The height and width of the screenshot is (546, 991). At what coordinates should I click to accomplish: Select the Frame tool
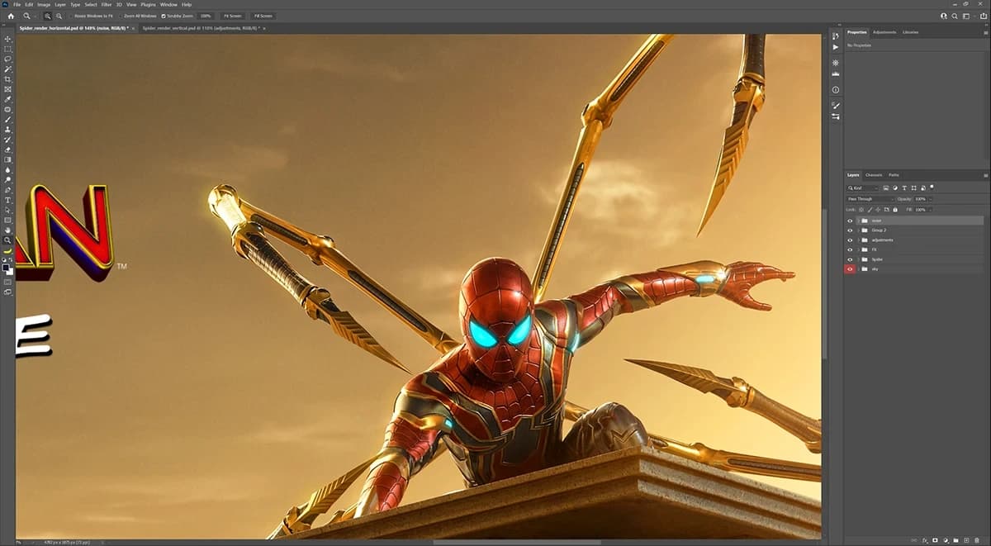point(8,89)
